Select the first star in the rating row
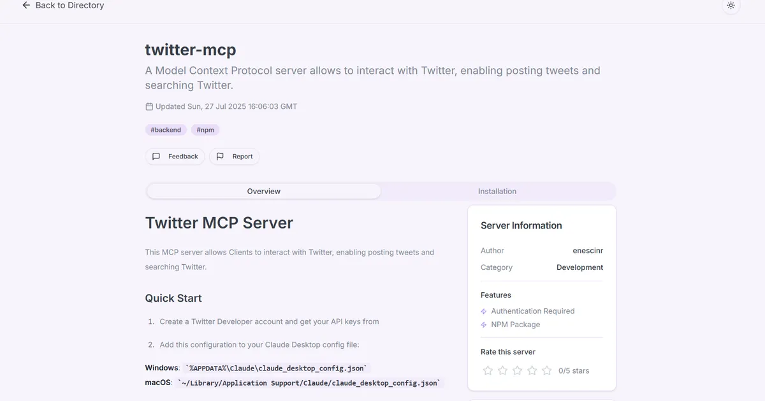 488,370
